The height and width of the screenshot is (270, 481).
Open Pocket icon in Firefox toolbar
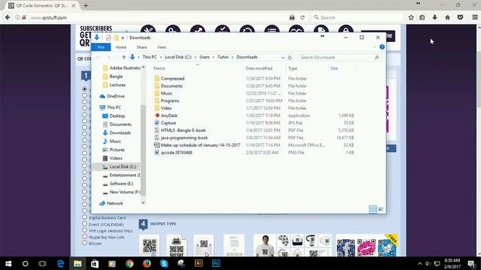460,17
